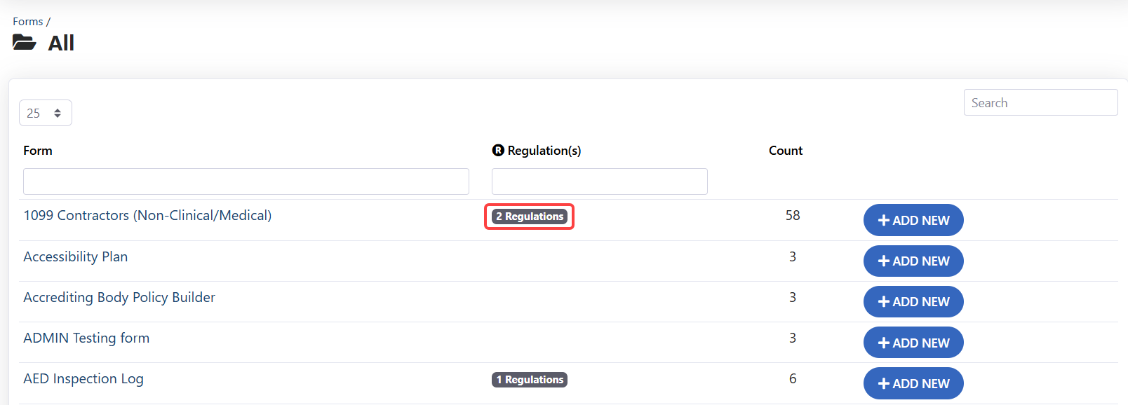Sort by the Count column header
This screenshot has height=405, width=1128.
[785, 151]
